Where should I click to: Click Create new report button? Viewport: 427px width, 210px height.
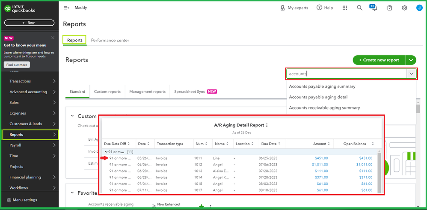click(x=379, y=60)
